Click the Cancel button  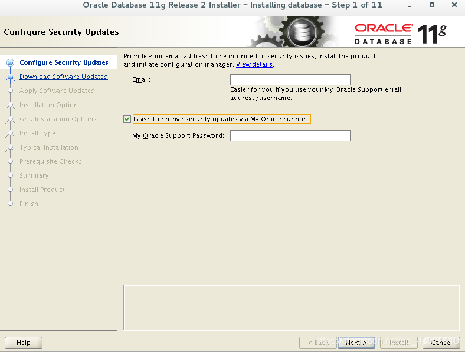[x=441, y=343]
